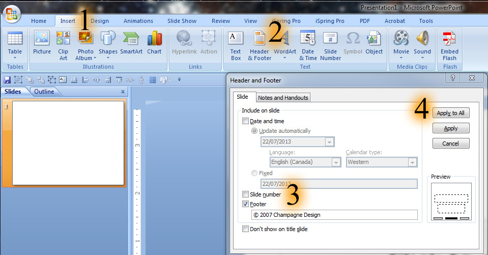
Task: Open the Review ribbon tab
Action: [221, 21]
